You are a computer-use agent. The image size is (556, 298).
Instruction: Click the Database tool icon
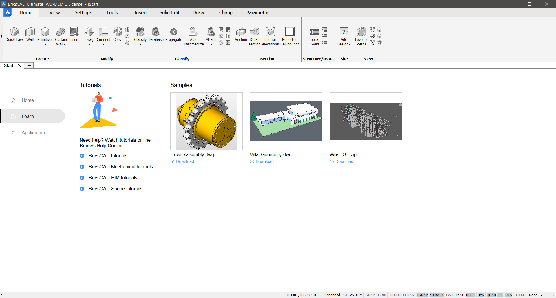coord(156,32)
